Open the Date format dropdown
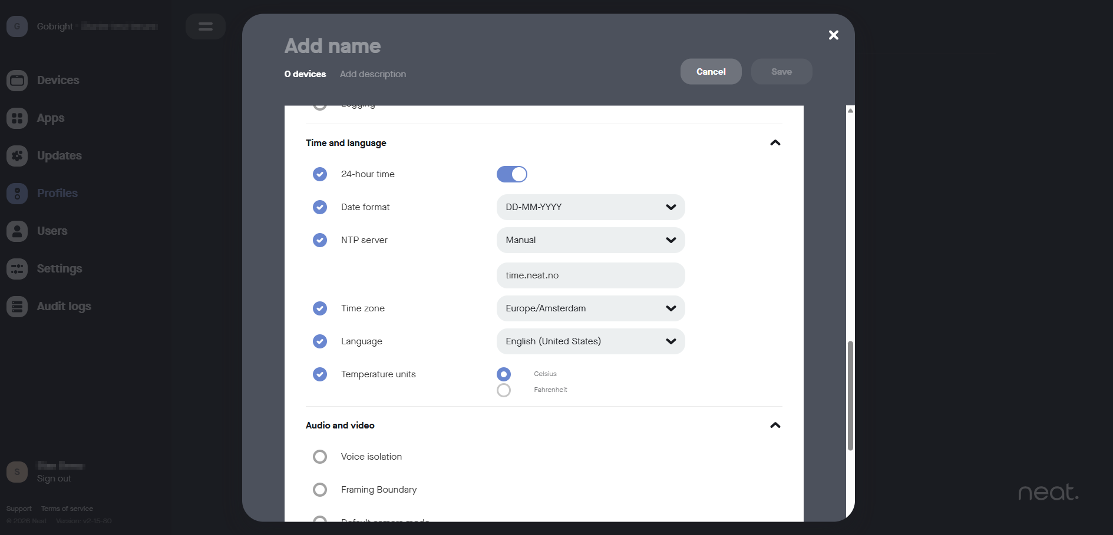The width and height of the screenshot is (1113, 535). pos(590,207)
